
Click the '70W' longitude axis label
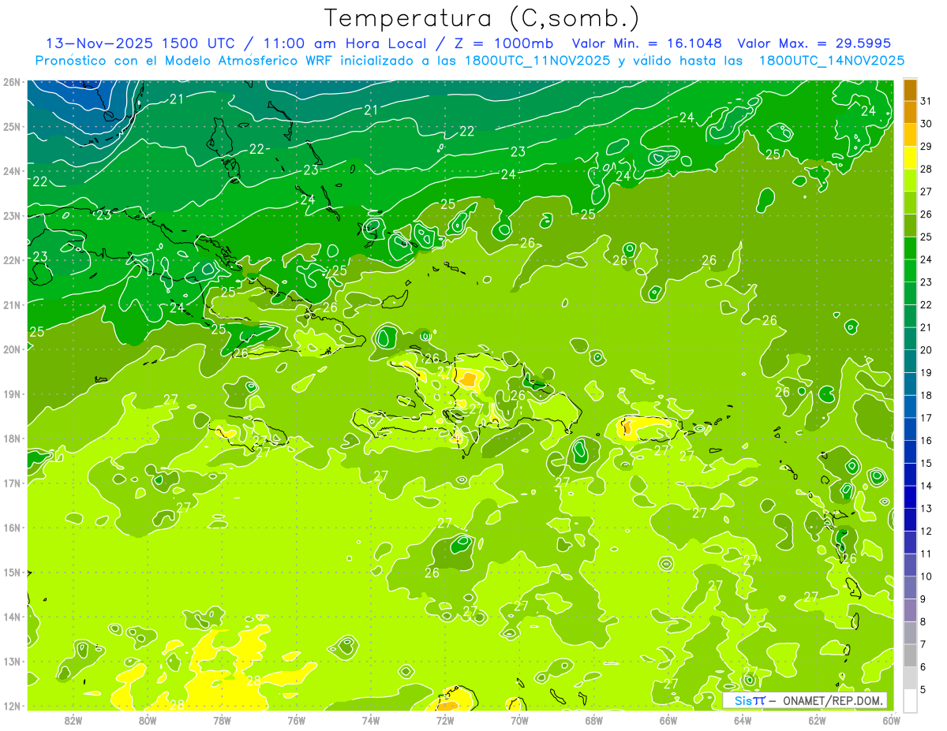click(x=519, y=720)
